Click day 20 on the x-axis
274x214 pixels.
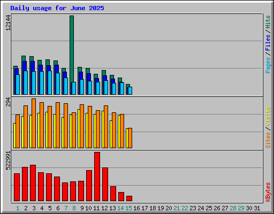169,208
